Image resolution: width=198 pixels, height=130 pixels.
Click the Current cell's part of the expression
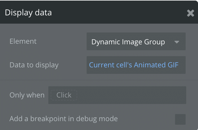click(110, 65)
